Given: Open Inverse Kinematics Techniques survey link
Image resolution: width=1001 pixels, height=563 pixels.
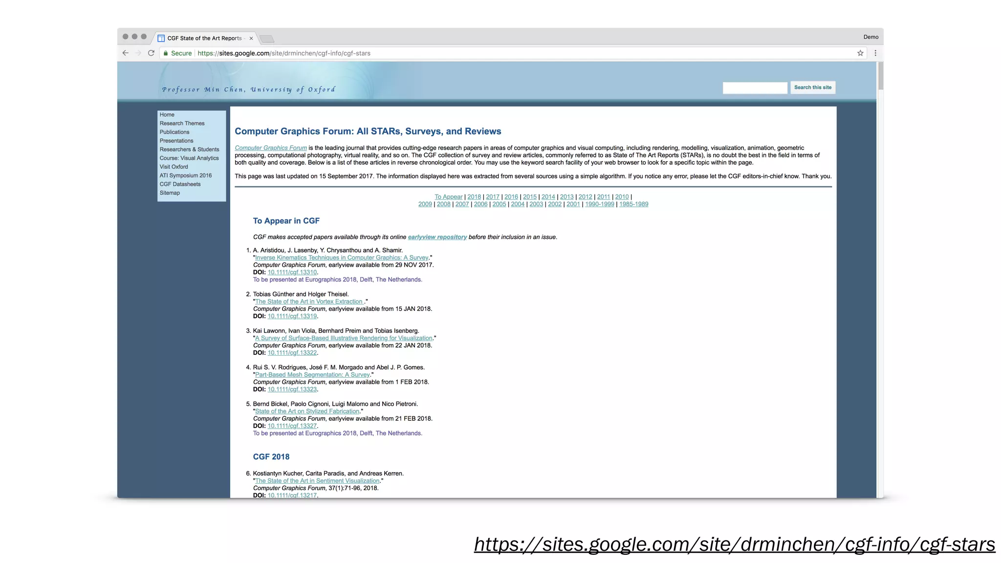Looking at the screenshot, I should pos(342,258).
